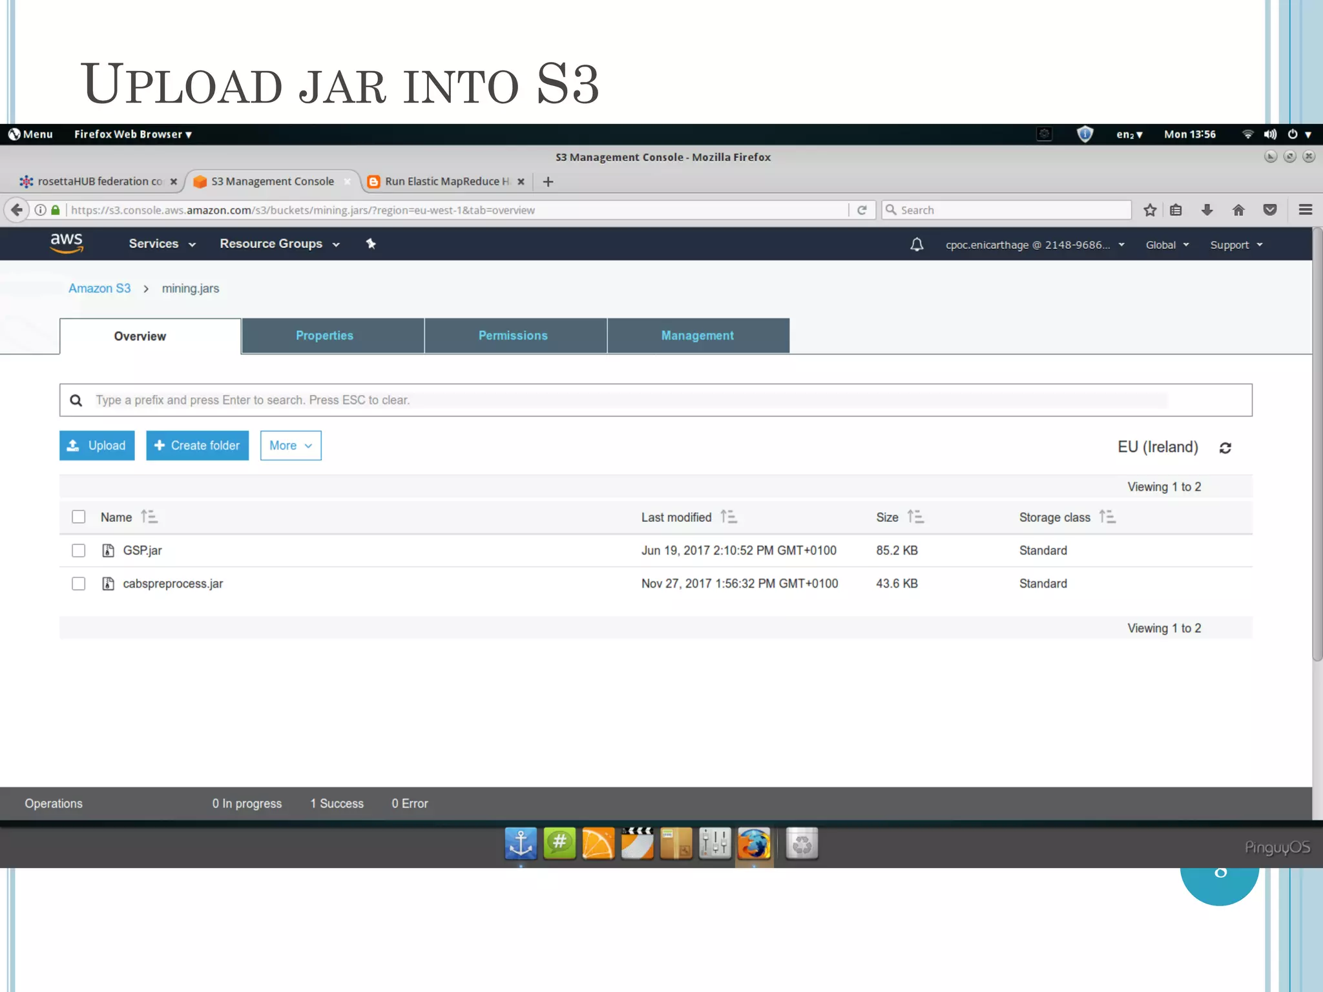Image resolution: width=1323 pixels, height=992 pixels.
Task: Click the Operations status bar label
Action: click(54, 803)
